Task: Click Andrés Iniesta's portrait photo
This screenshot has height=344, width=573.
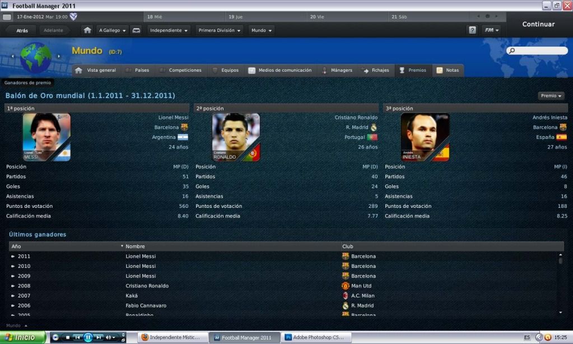Action: point(425,137)
